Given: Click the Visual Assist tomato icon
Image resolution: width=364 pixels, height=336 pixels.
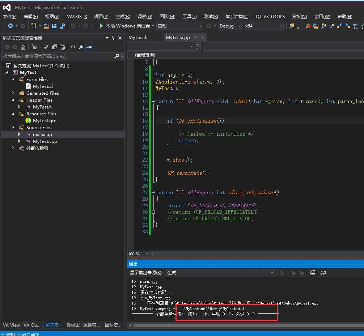Looking at the screenshot, I should tap(308, 26).
